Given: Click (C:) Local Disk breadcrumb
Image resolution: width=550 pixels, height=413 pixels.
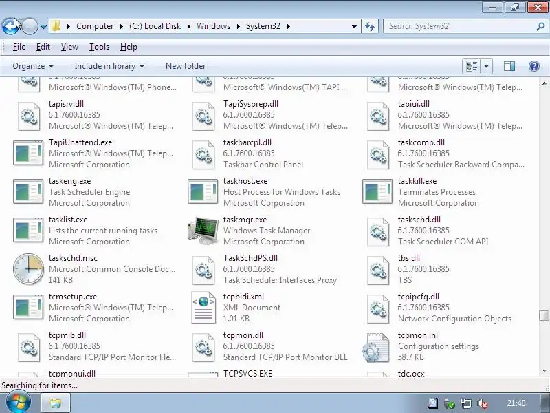Looking at the screenshot, I should point(155,26).
